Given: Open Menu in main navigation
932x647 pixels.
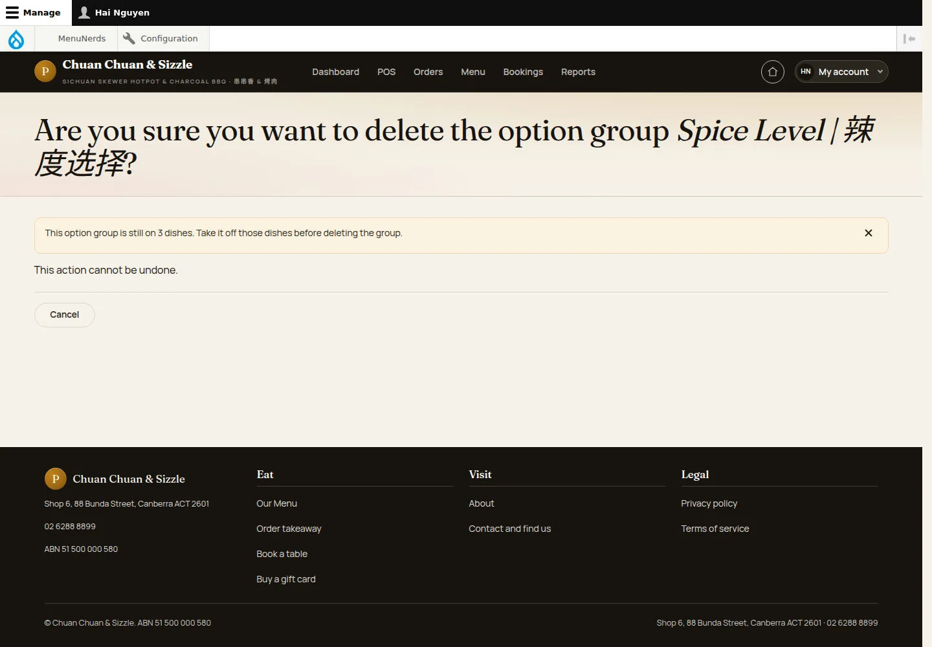Looking at the screenshot, I should click(x=473, y=72).
